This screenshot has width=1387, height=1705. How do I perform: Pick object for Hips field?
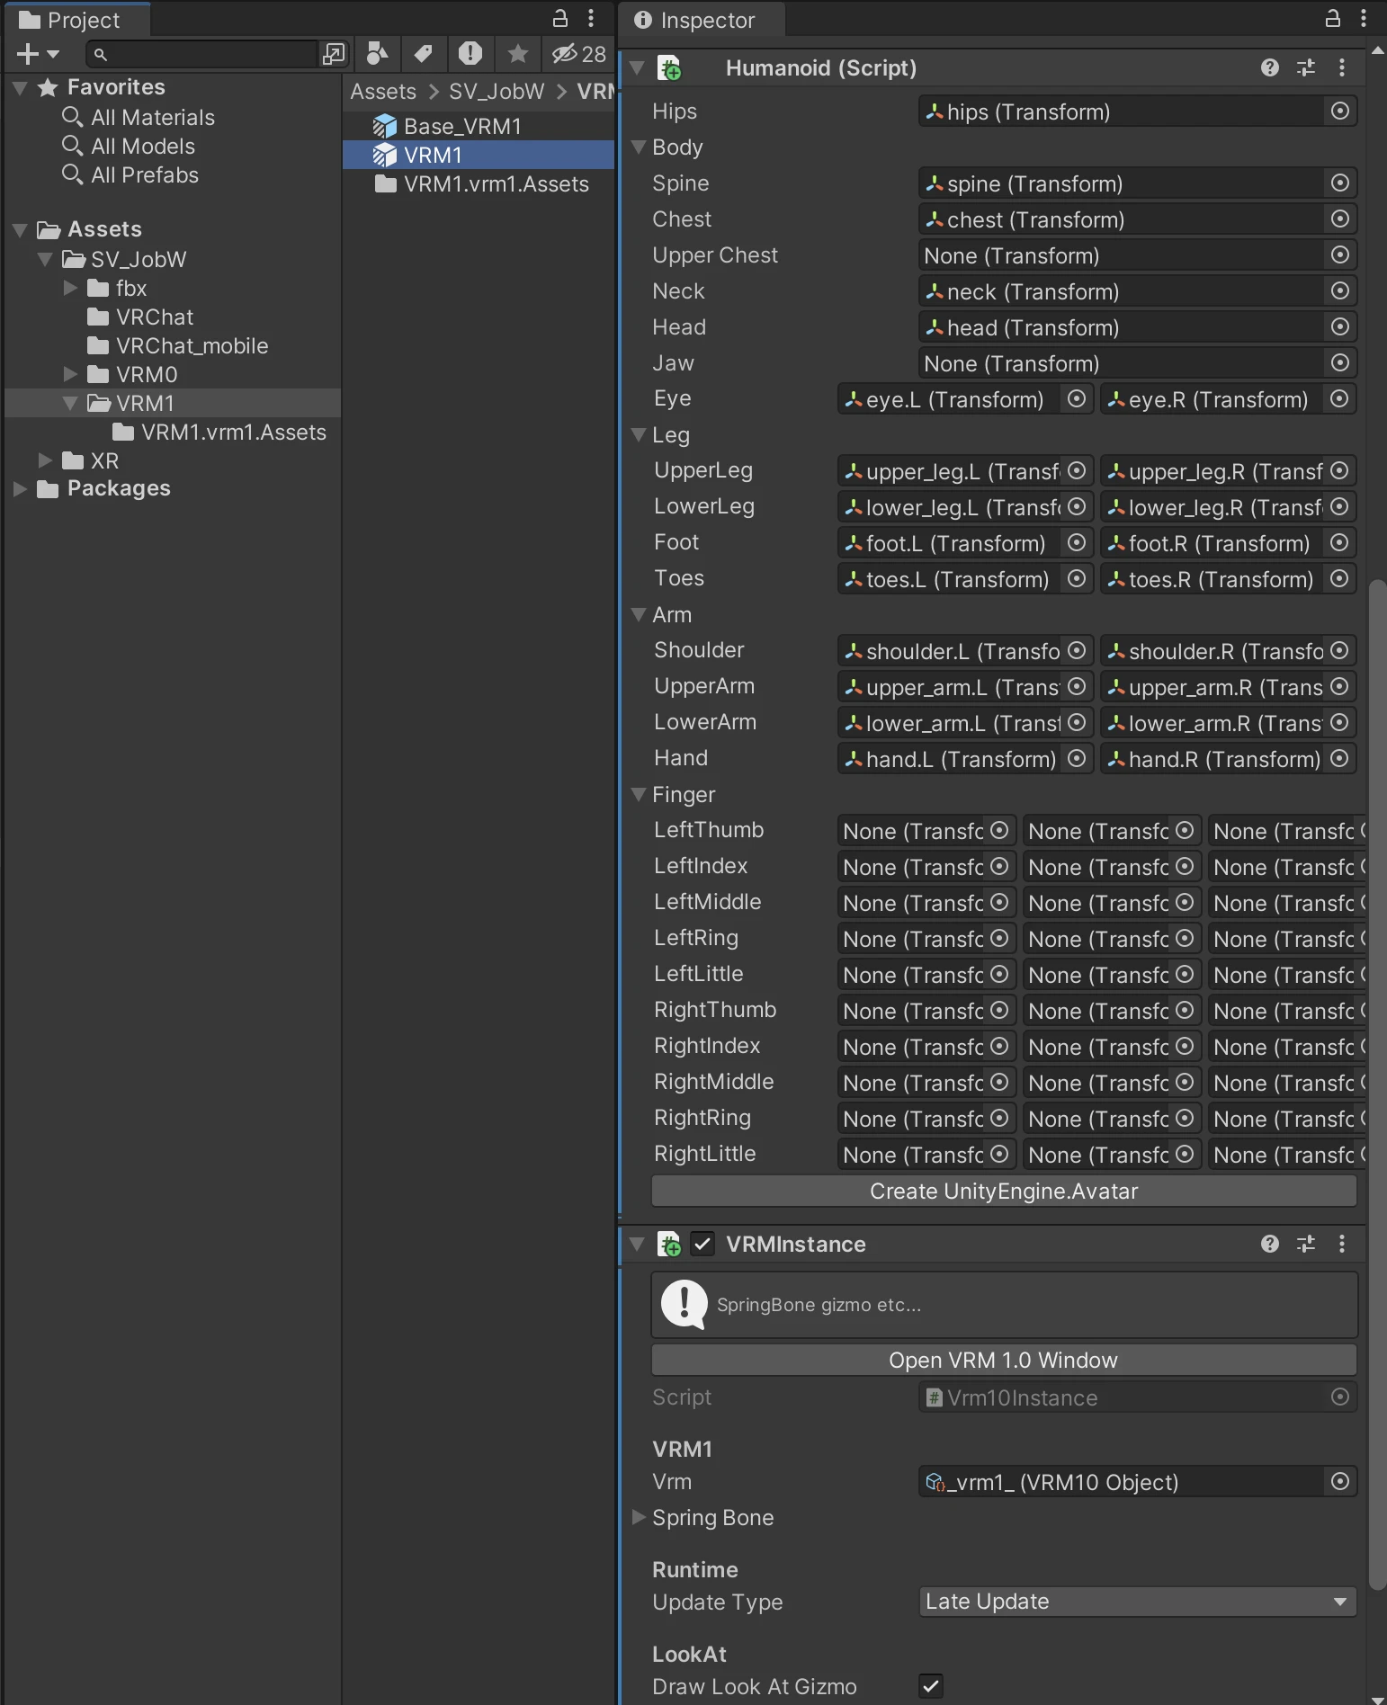click(1340, 112)
